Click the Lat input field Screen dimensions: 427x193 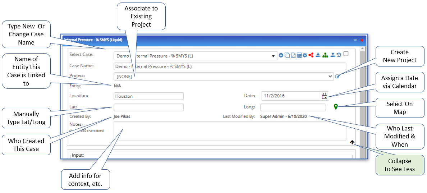pyautogui.click(x=148, y=107)
